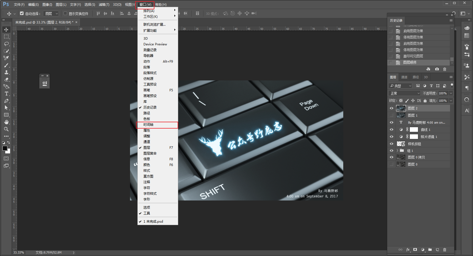
Task: Open the opacity 100% dropdown arrow
Action: [x=451, y=93]
